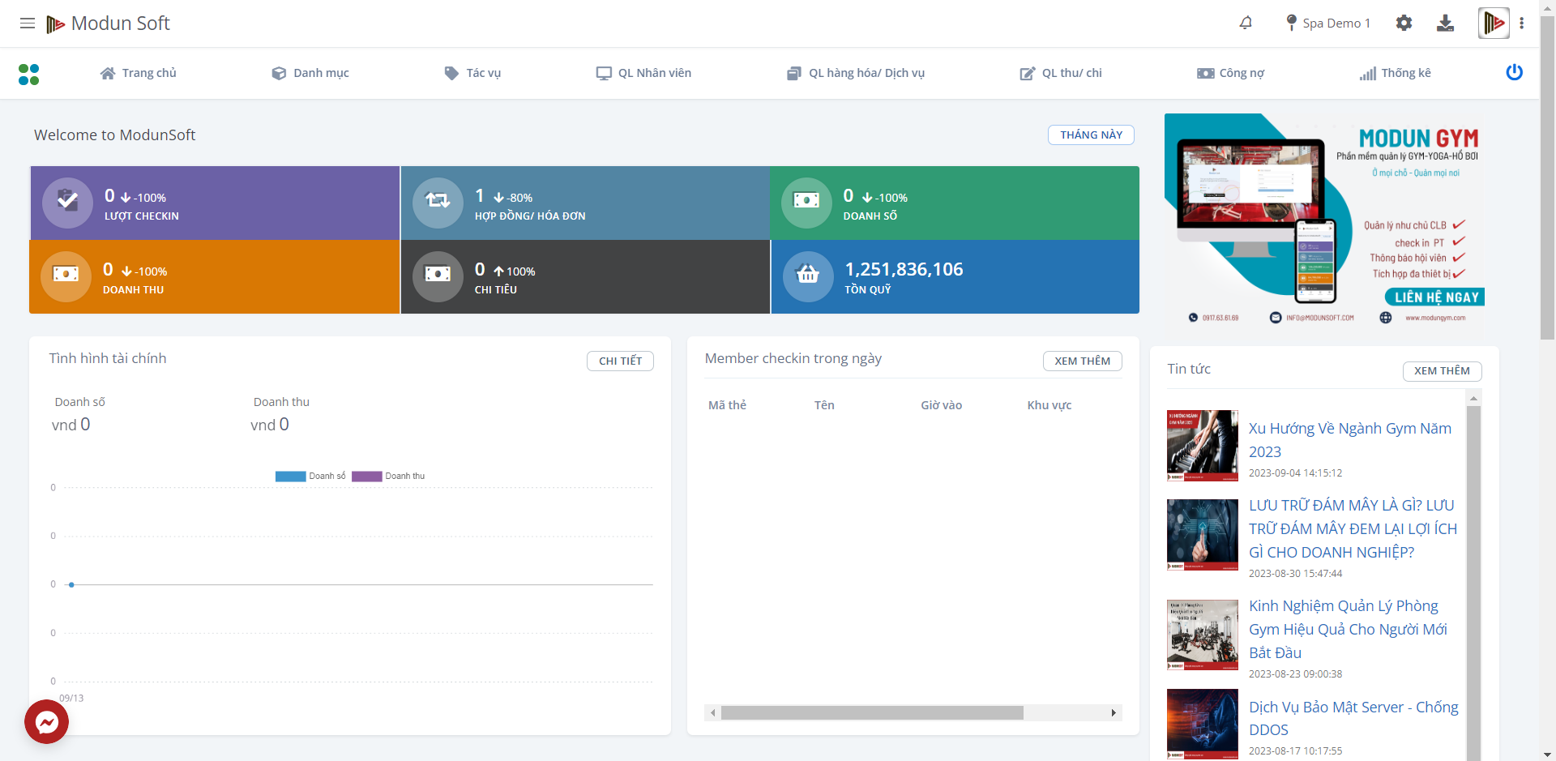This screenshot has width=1556, height=761.
Task: Click the shopping basket Tồn quỹ icon
Action: (x=807, y=276)
